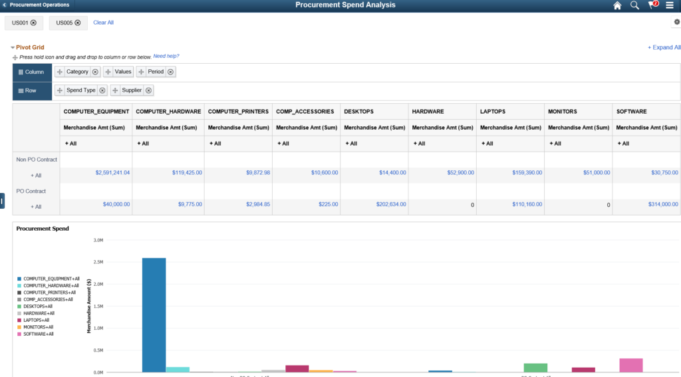Screen dimensions: 681x377
Task: Remove the US001 filter chip
Action: pyautogui.click(x=33, y=23)
